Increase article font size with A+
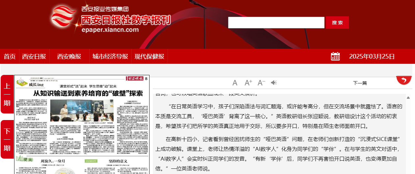 click(x=248, y=83)
